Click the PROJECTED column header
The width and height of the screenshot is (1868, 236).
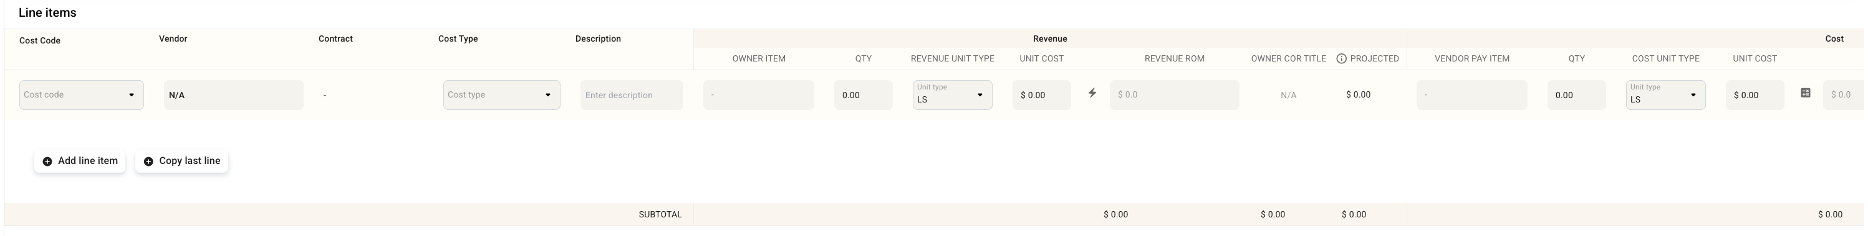tap(1374, 58)
